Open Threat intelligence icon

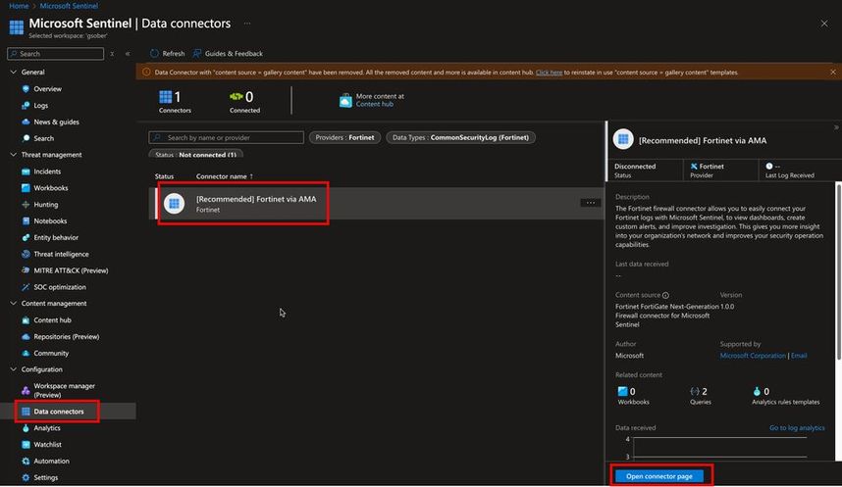pos(26,254)
